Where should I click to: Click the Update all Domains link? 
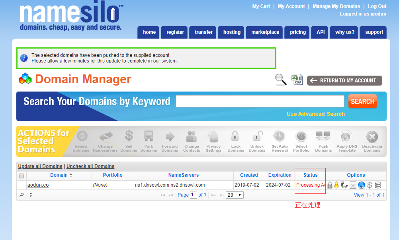tap(40, 166)
